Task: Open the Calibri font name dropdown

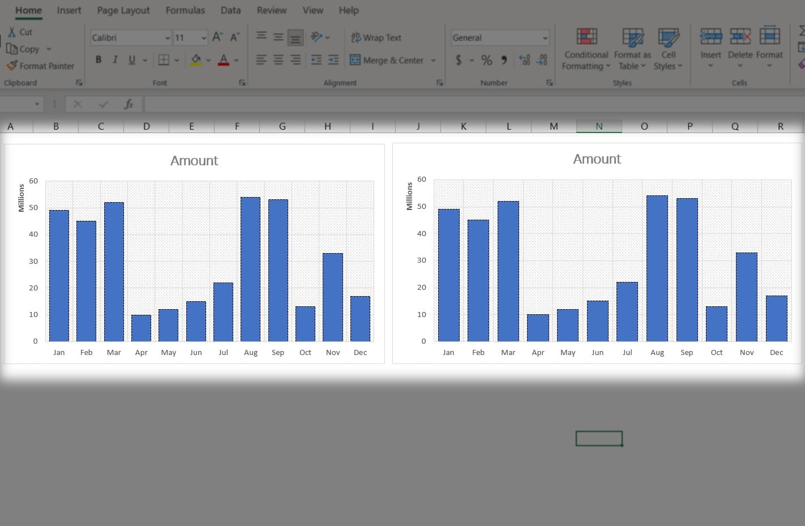Action: (x=168, y=38)
